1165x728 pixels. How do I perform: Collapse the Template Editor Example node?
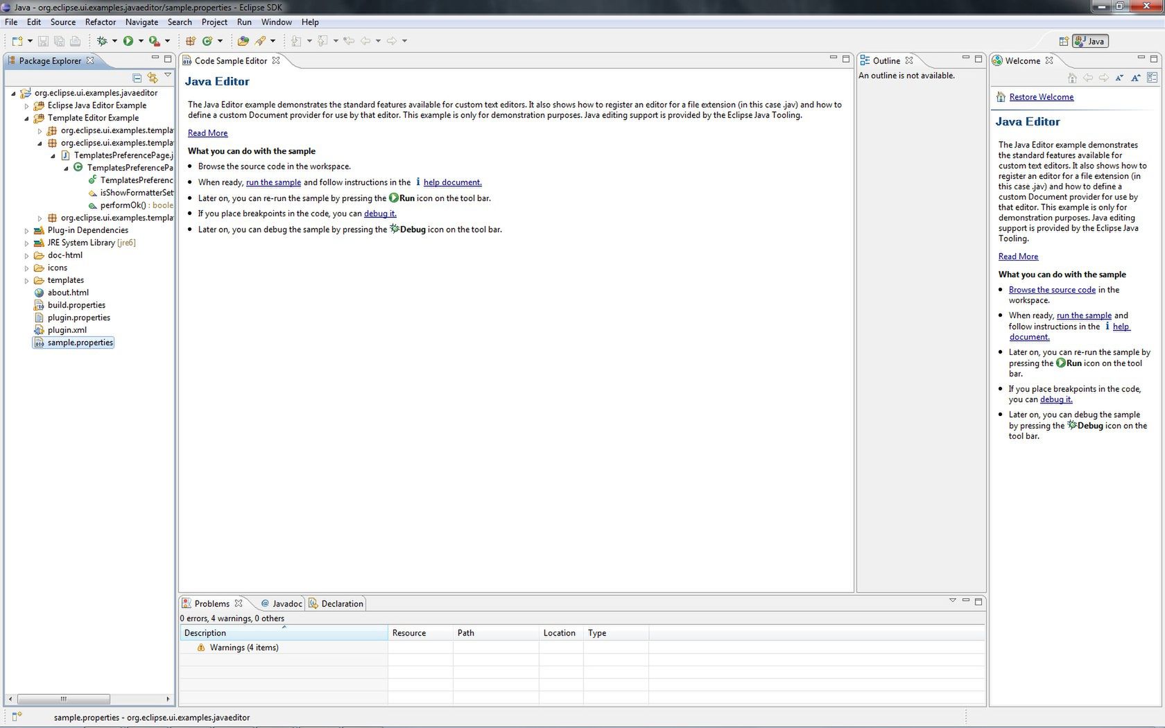(26, 119)
